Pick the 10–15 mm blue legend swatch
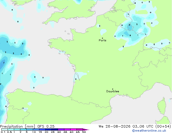Viewport: 172px width, 133px height. point(36,129)
